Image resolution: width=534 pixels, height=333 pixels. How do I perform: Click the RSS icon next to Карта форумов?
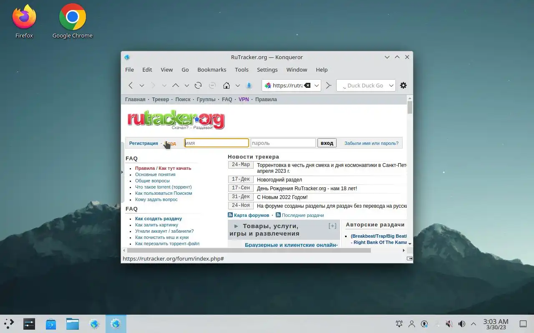[x=230, y=215]
